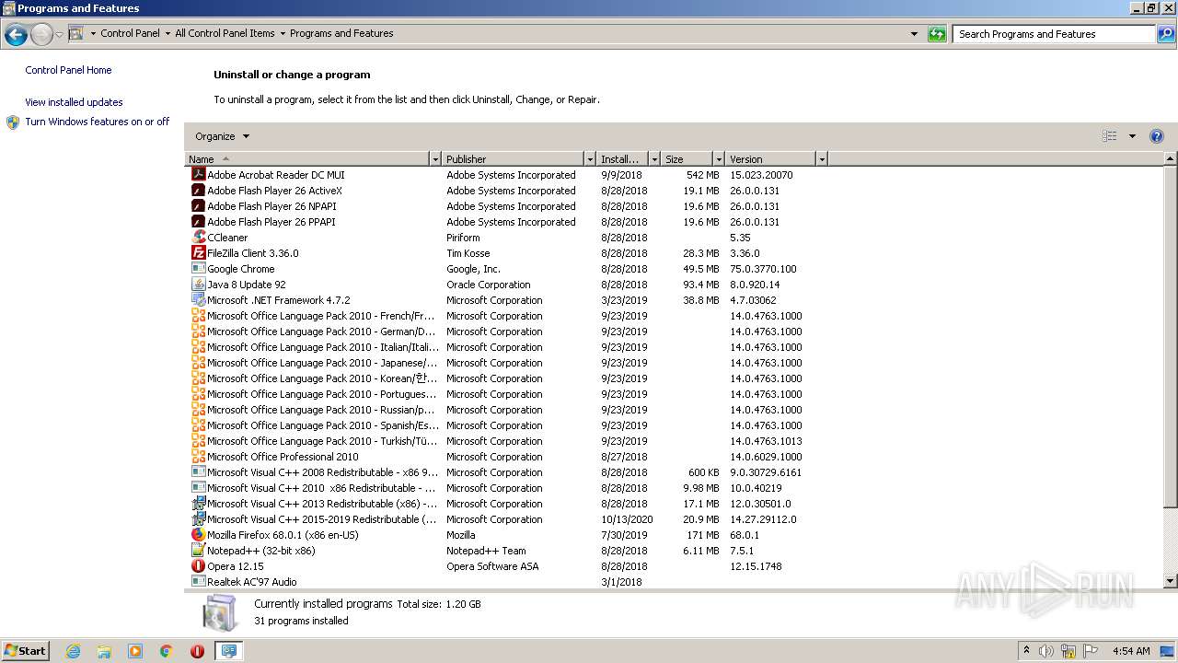Image resolution: width=1178 pixels, height=663 pixels.
Task: Open Chrome from the taskbar
Action: pyautogui.click(x=167, y=651)
